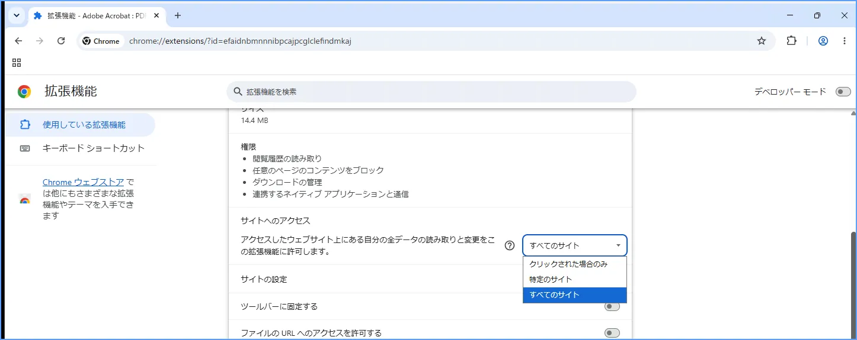Click the page vertical scrollbar thumb
857x340 pixels.
click(x=853, y=284)
